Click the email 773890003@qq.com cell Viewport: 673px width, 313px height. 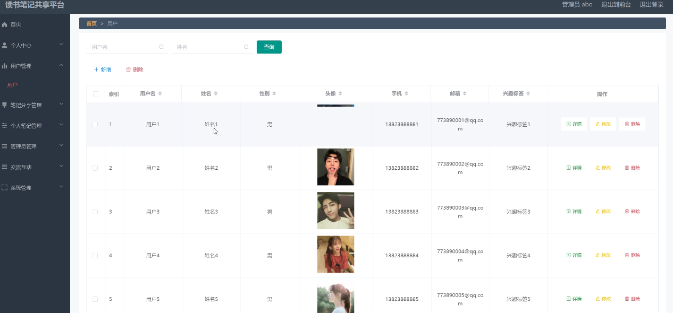click(460, 211)
